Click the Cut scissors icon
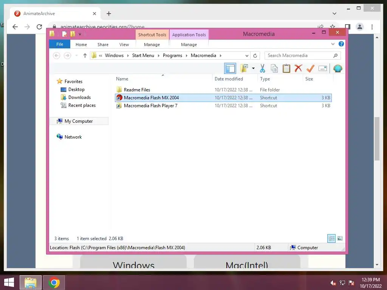The height and width of the screenshot is (290, 387). (262, 68)
